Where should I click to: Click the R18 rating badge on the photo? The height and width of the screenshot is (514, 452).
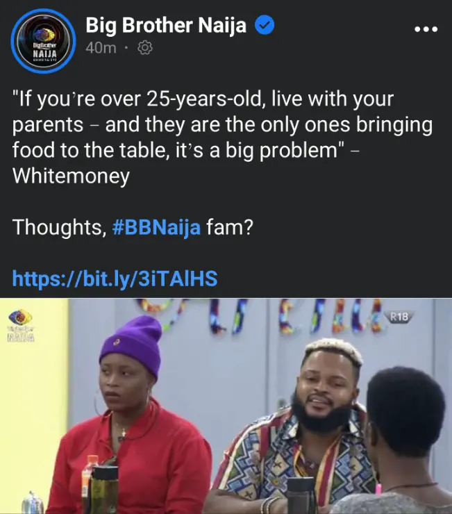coord(399,316)
